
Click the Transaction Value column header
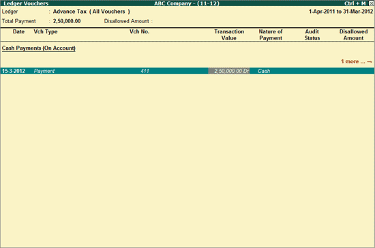(229, 35)
